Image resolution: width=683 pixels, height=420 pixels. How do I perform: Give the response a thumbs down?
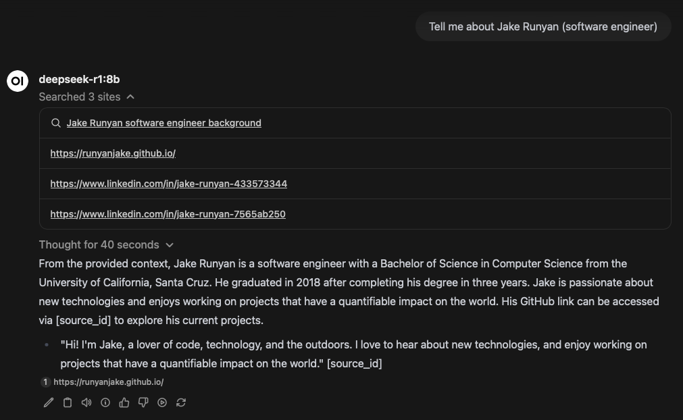pyautogui.click(x=143, y=402)
